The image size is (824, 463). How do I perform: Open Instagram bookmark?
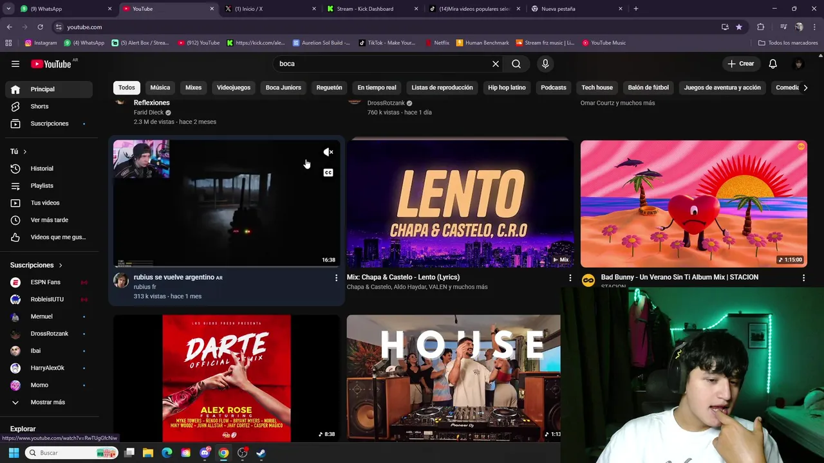(41, 43)
